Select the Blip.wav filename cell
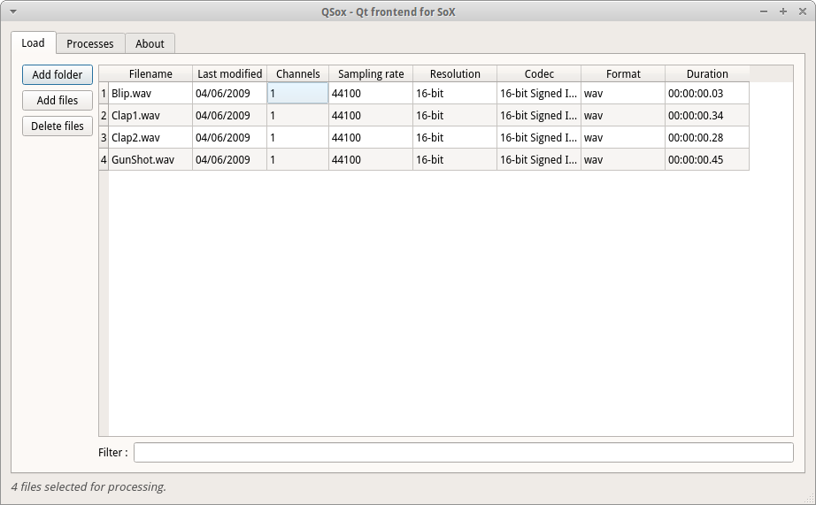Viewport: 816px width, 505px height. click(x=150, y=94)
